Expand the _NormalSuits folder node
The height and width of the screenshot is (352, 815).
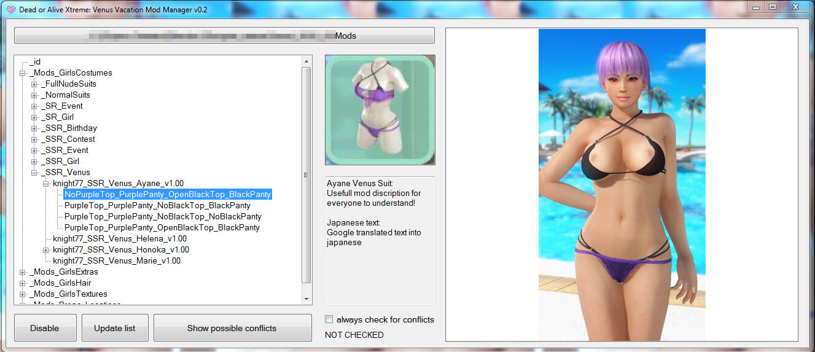34,95
